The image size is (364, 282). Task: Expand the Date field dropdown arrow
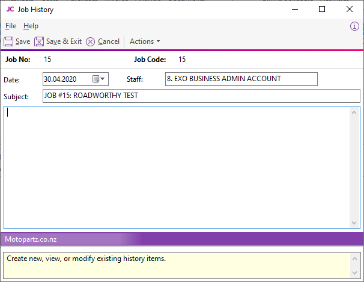[x=103, y=79]
